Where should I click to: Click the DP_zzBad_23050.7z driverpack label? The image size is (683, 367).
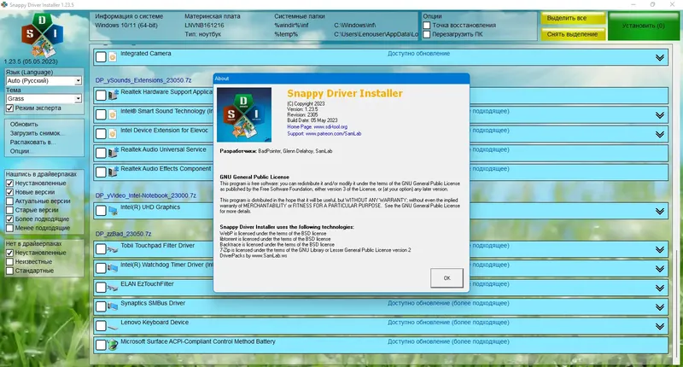[x=123, y=234]
